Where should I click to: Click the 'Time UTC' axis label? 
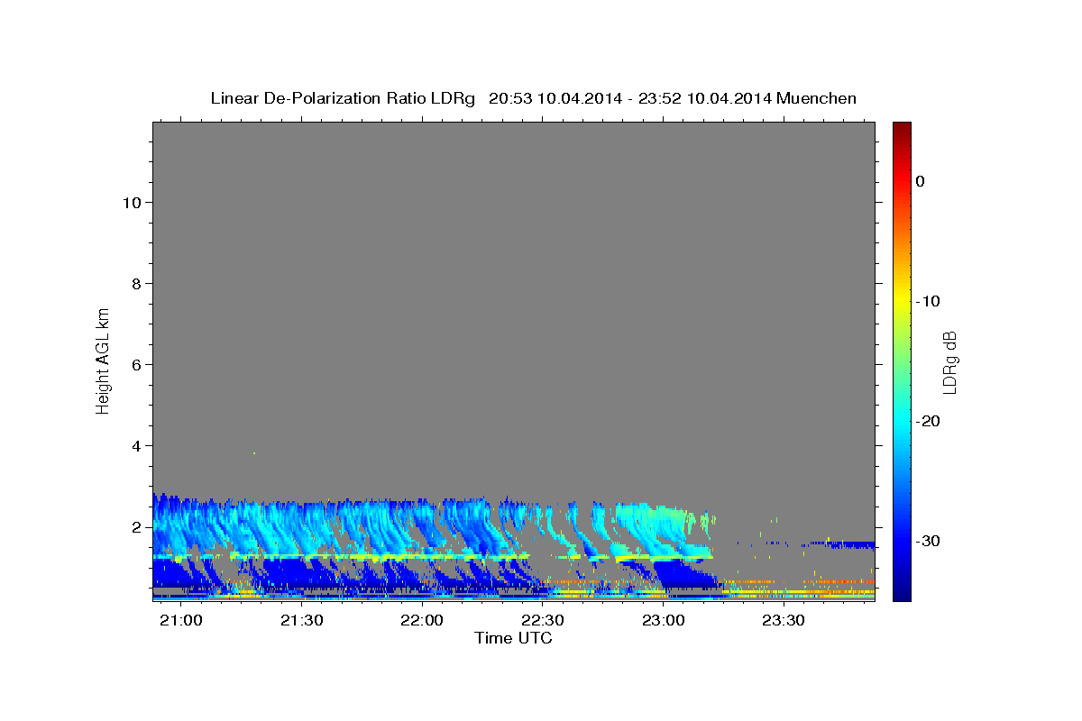pos(513,638)
